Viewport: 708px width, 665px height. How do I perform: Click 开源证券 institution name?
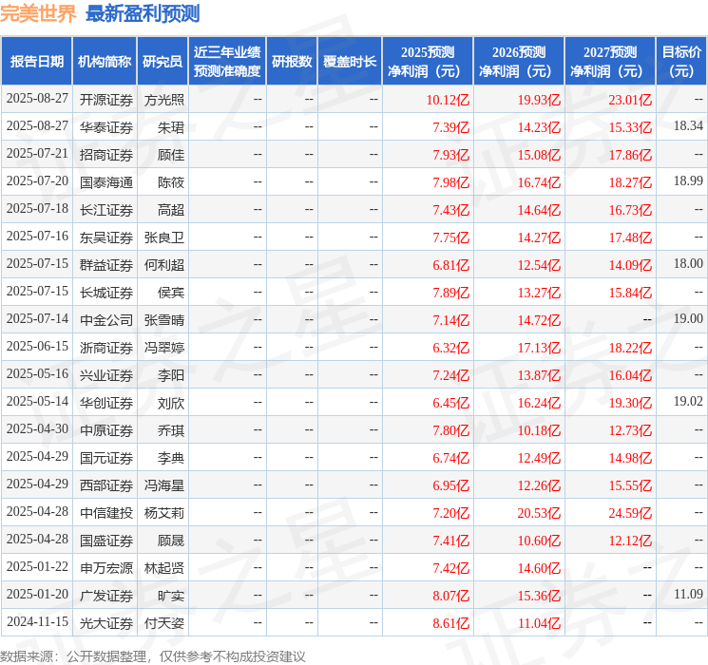pyautogui.click(x=106, y=100)
